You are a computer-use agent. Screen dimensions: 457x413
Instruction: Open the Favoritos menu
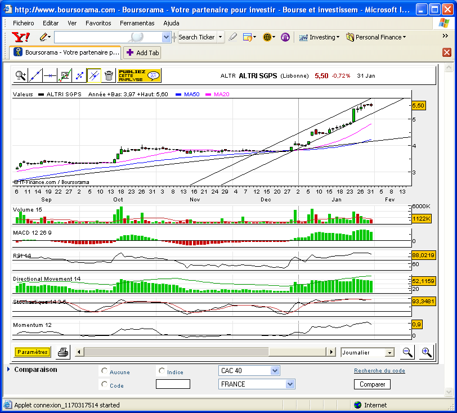pos(98,23)
